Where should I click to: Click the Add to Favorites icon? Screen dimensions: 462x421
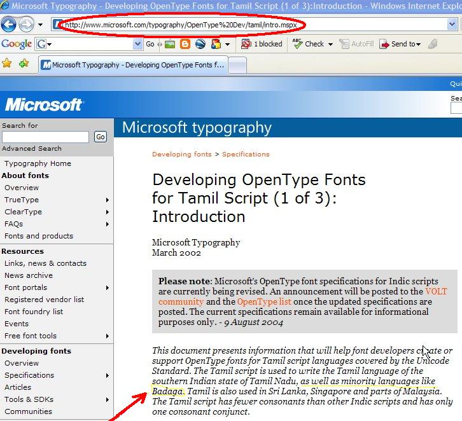point(24,64)
